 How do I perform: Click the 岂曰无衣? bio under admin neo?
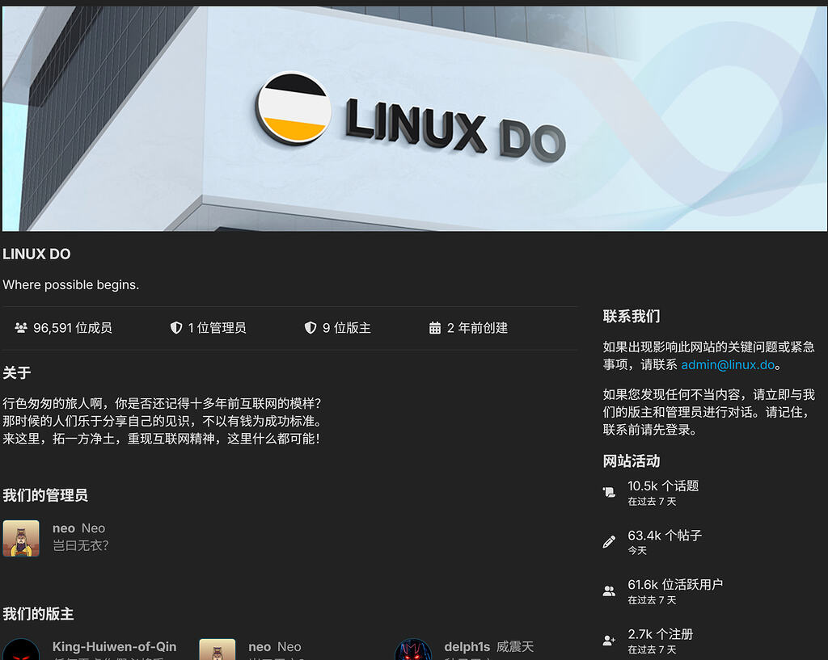80,545
